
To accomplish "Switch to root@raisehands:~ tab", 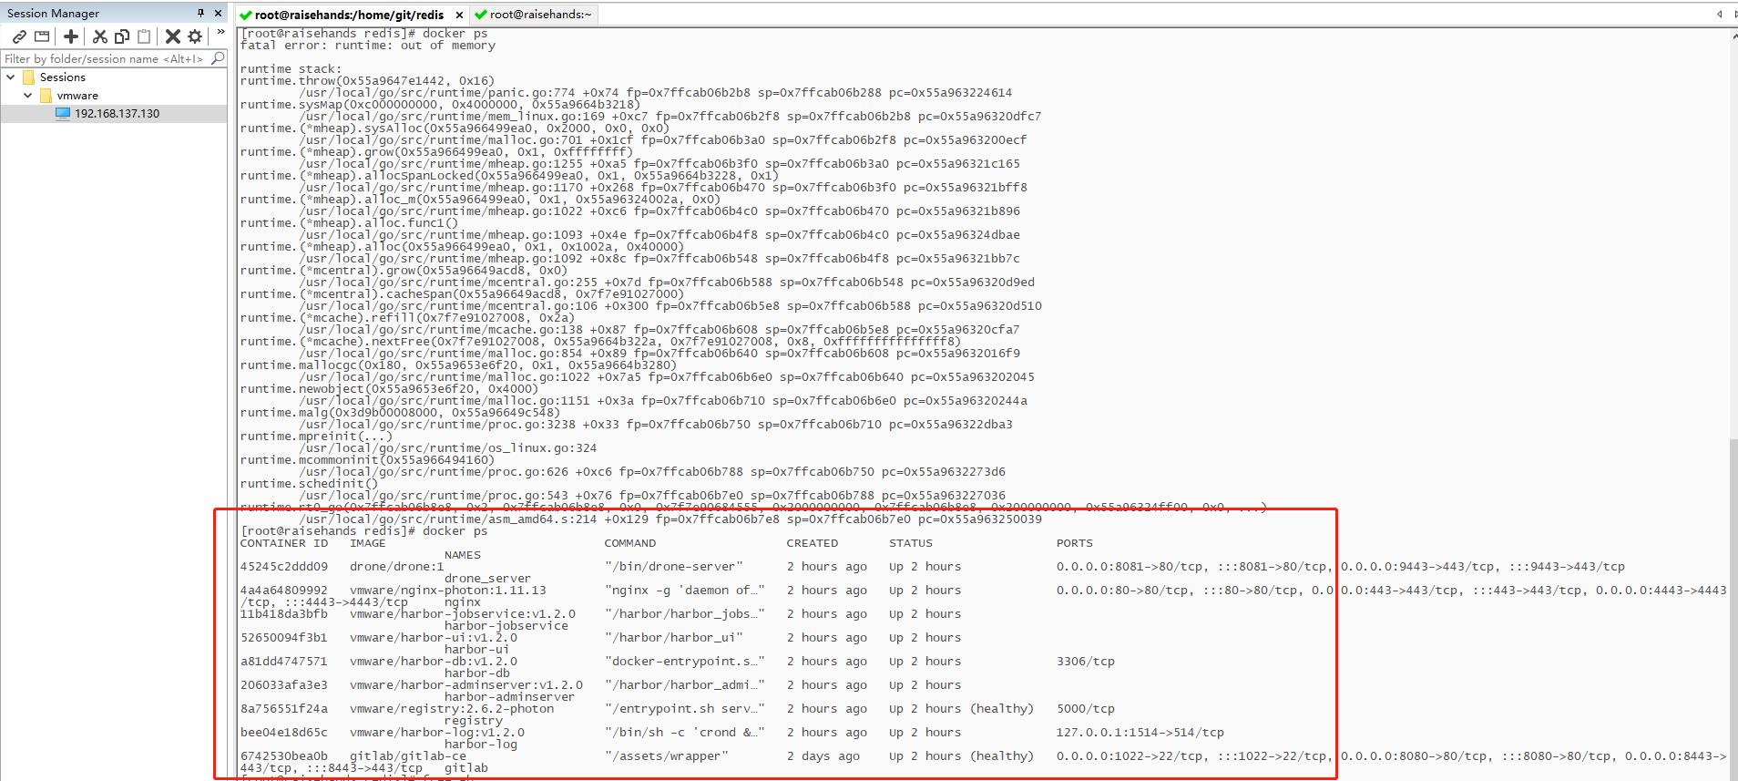I will 540,15.
